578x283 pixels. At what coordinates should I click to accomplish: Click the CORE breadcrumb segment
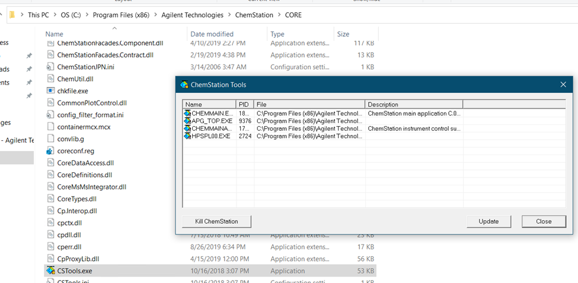tap(293, 15)
